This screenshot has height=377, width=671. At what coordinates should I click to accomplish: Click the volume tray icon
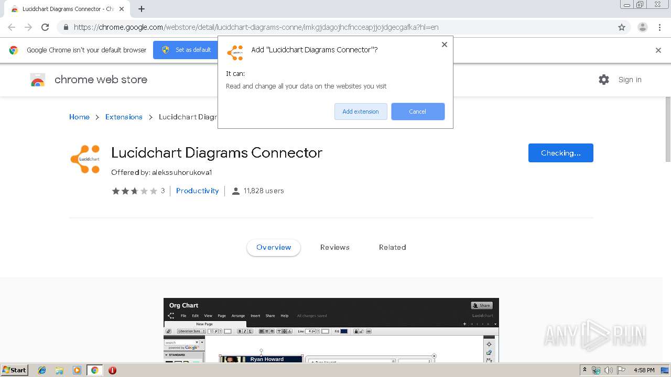coord(608,370)
